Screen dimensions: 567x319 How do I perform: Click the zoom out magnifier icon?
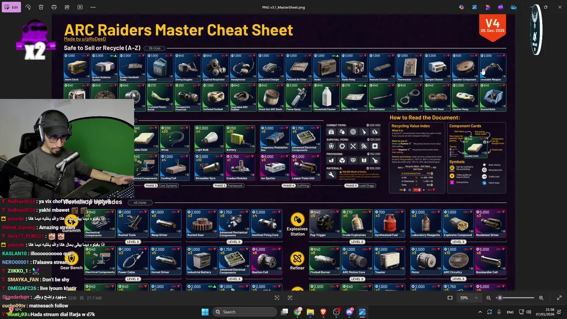(489, 298)
